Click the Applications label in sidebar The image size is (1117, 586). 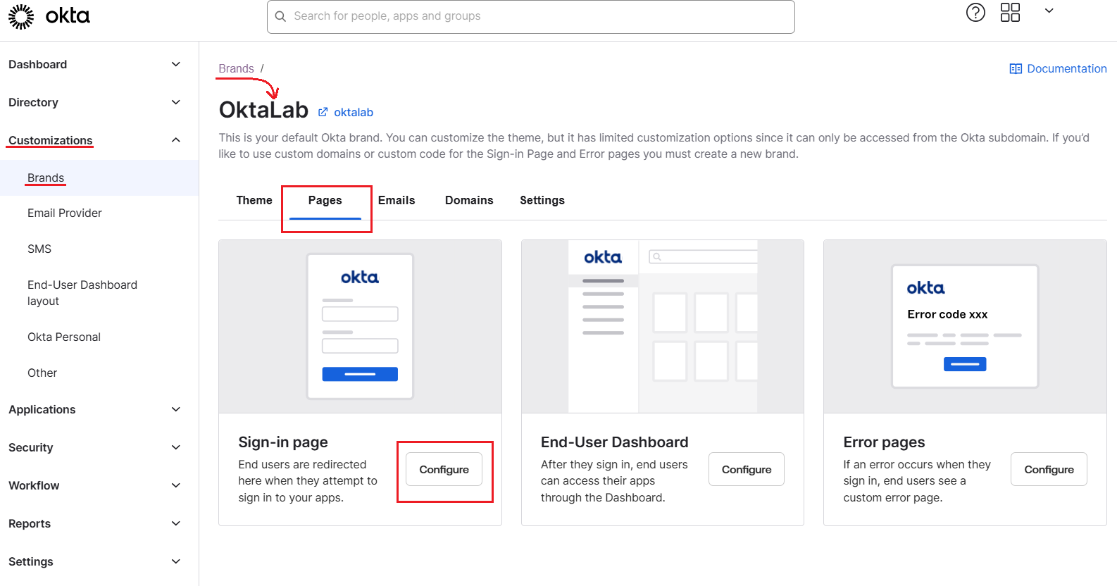42,409
